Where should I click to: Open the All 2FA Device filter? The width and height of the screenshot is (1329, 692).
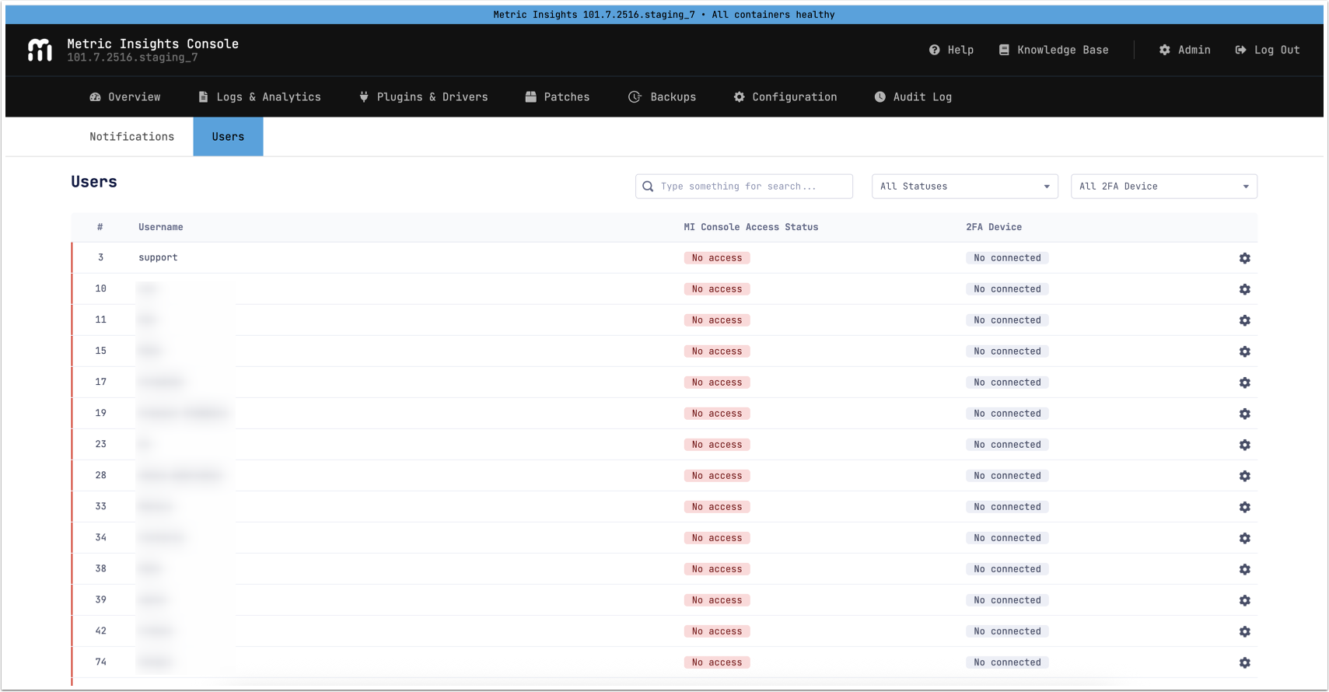pyautogui.click(x=1163, y=187)
